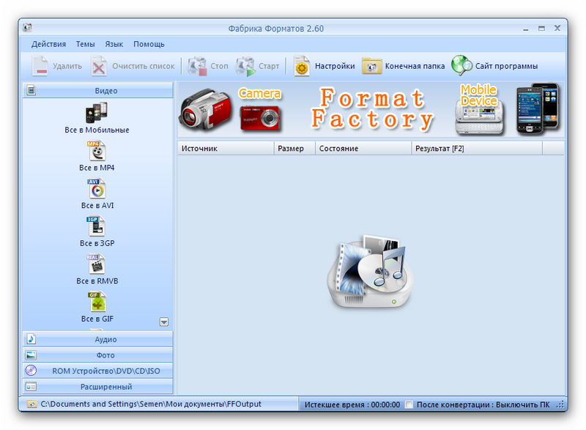Open the Помощь menu
This screenshot has height=430, width=586.
[x=149, y=44]
